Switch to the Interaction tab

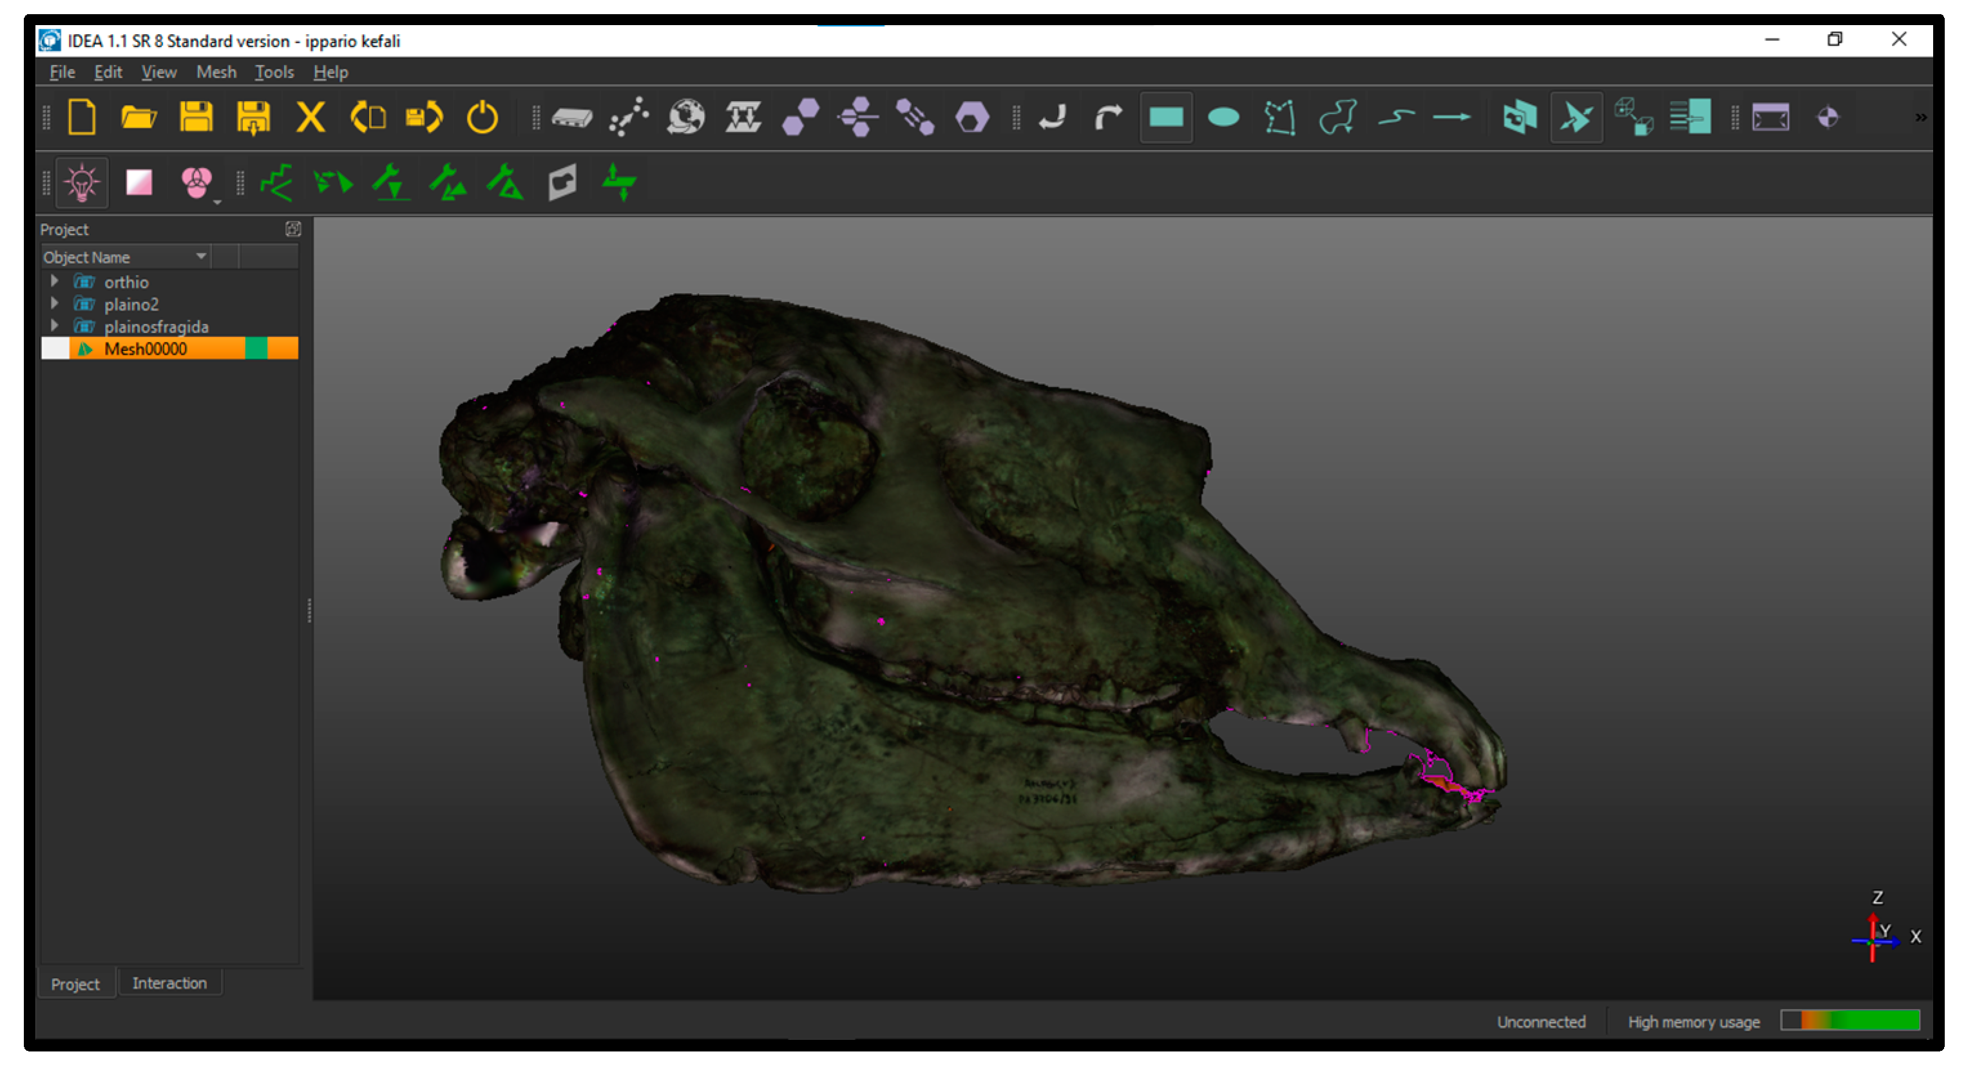pos(169,983)
